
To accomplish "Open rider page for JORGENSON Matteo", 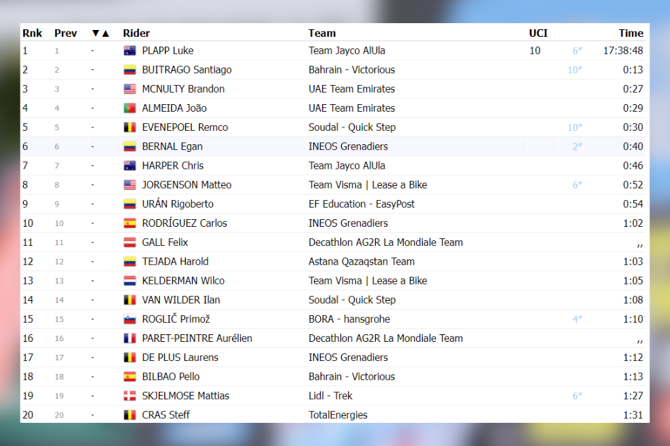I will tap(187, 185).
